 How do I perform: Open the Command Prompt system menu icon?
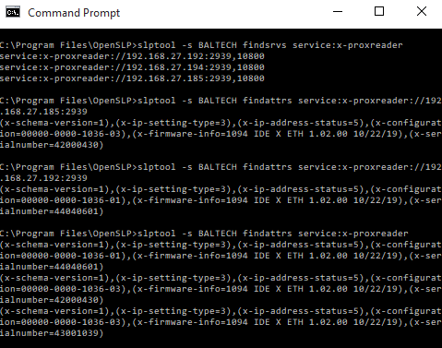click(x=13, y=12)
